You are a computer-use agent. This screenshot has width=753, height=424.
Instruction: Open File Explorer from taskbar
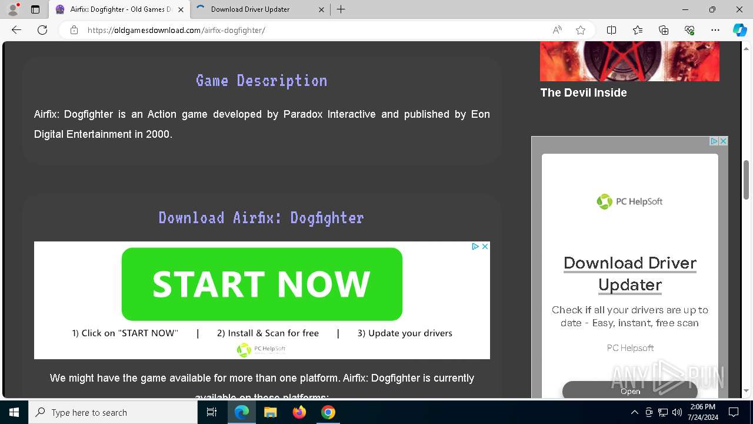point(270,412)
